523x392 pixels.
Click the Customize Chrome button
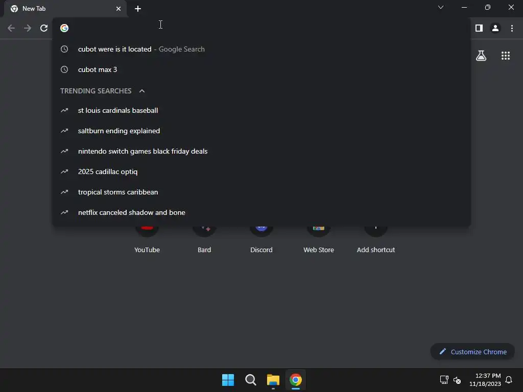pos(472,352)
